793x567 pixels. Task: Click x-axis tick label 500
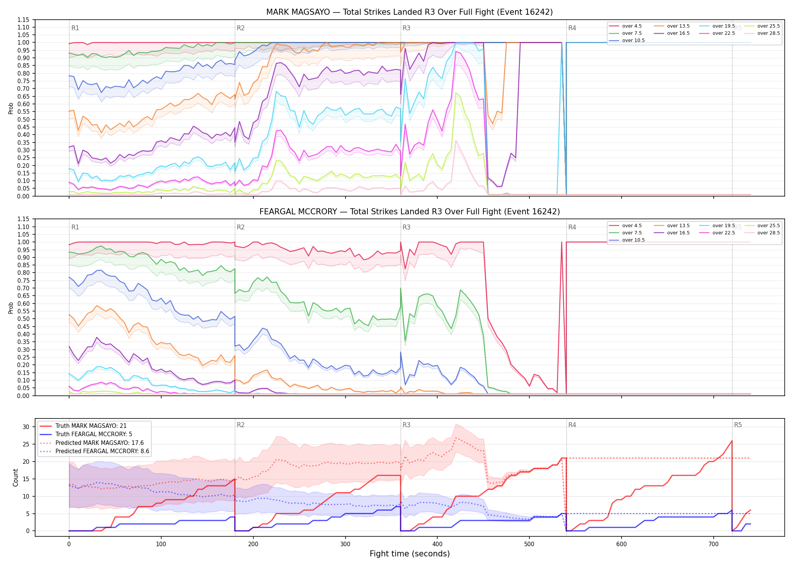click(529, 544)
